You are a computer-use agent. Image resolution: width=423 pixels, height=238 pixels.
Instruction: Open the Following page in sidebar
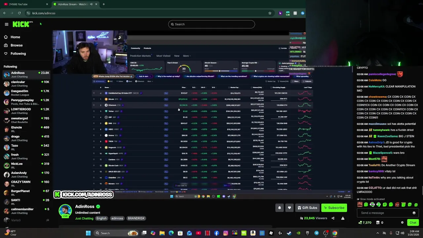tap(18, 54)
